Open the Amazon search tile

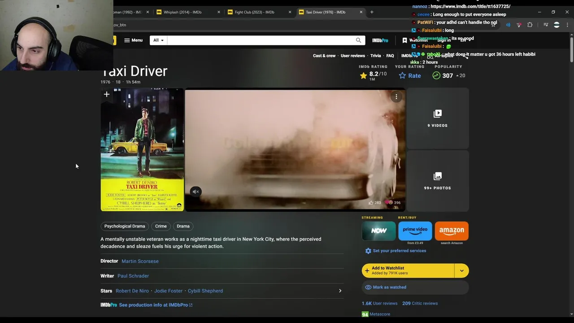(452, 231)
